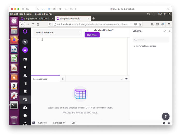
Task: Open the Firefox library icon
Action: tap(152, 24)
